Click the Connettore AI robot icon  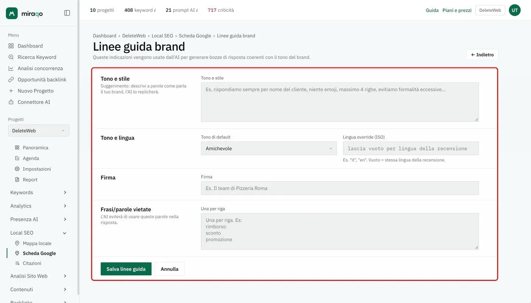coord(11,102)
